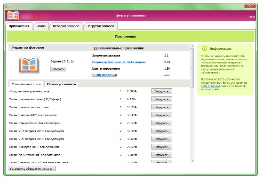Open Редактор фотокниг 2 beta-версия link

pos(119,62)
